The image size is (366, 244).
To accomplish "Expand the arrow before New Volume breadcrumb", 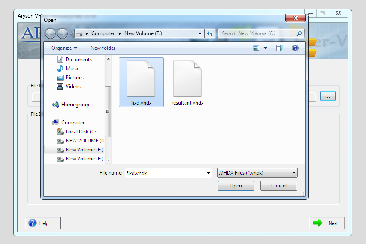I will tap(120, 34).
